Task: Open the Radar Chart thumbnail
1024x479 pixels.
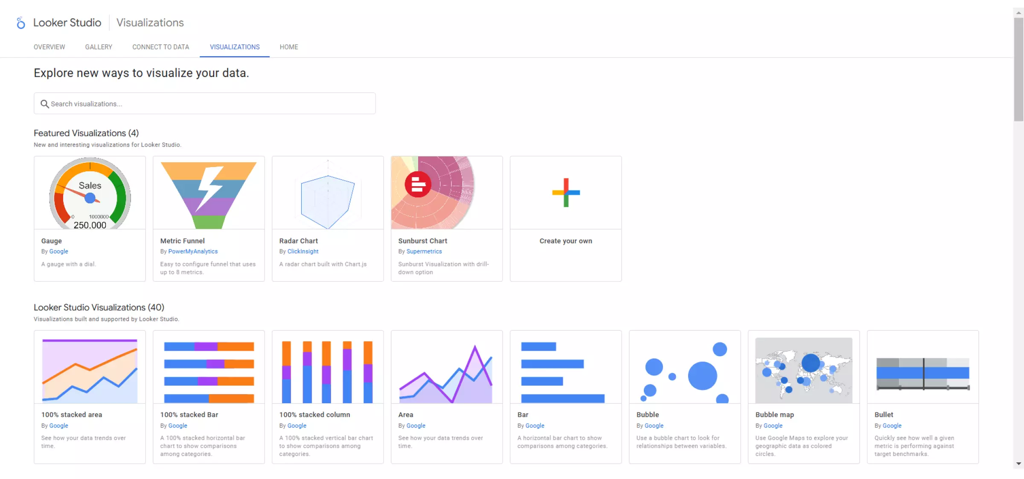Action: 328,193
